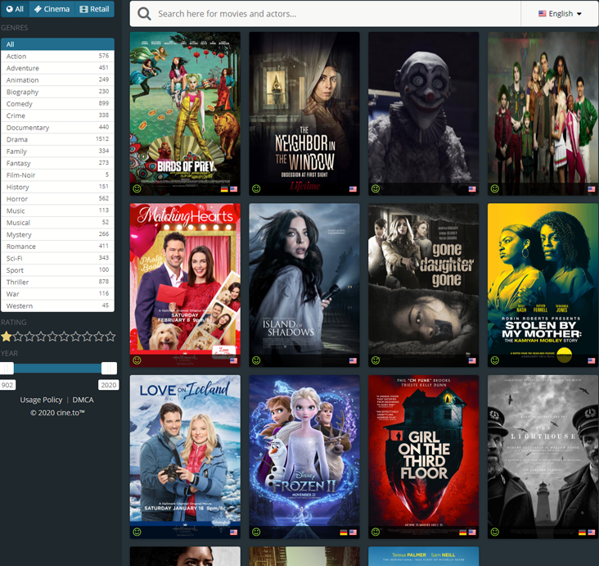Click smiley icon on Stolen by My Mother poster

click(495, 360)
